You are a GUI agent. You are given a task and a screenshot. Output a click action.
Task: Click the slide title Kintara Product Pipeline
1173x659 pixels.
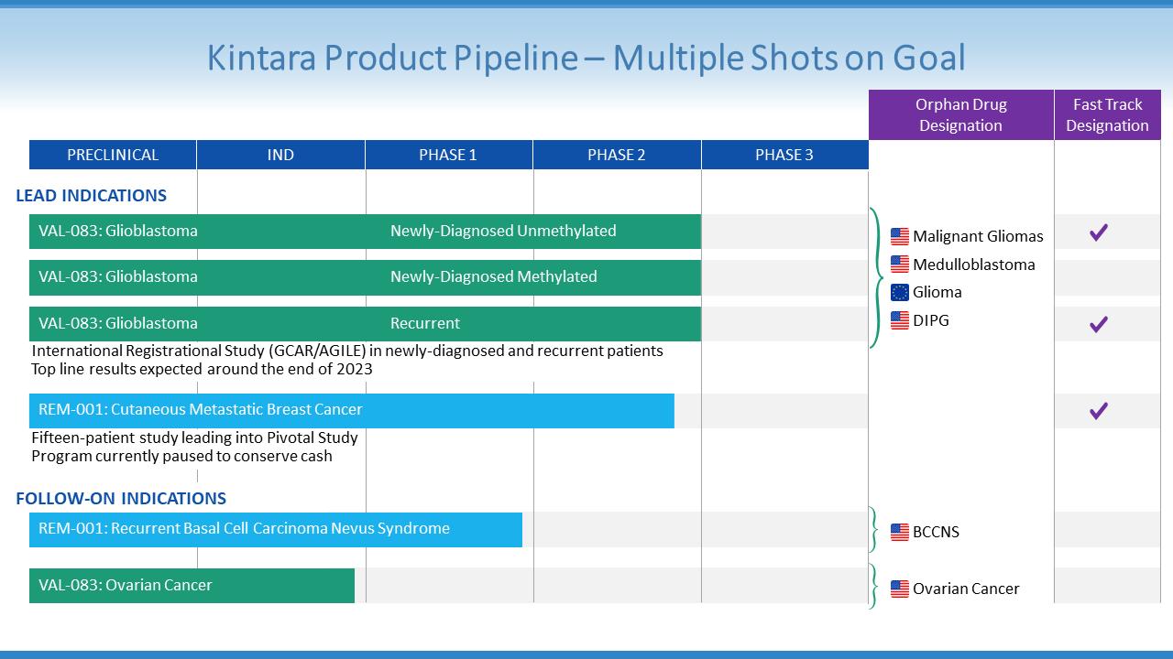click(x=586, y=58)
